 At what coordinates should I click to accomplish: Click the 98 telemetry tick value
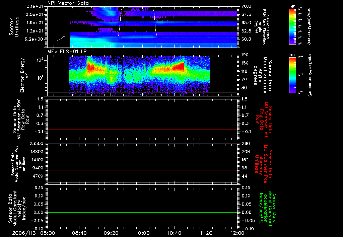pos(244,168)
